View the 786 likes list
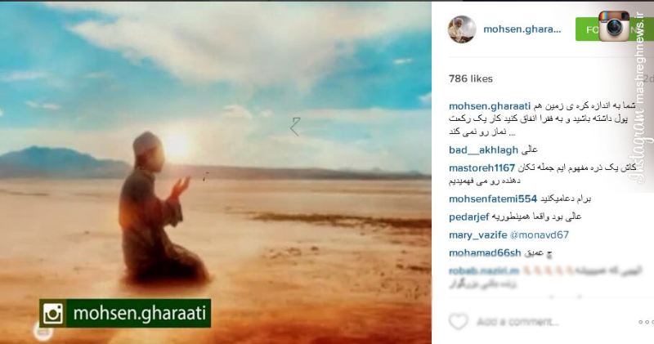This screenshot has width=654, height=344. [471, 78]
